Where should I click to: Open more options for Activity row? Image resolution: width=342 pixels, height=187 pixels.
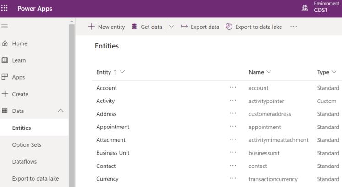pos(233,101)
